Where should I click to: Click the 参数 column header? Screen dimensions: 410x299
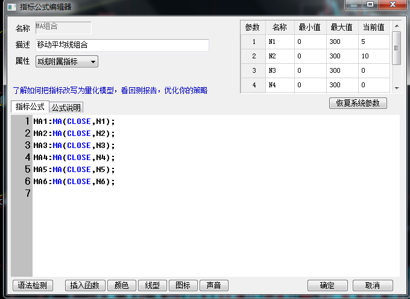coord(253,27)
